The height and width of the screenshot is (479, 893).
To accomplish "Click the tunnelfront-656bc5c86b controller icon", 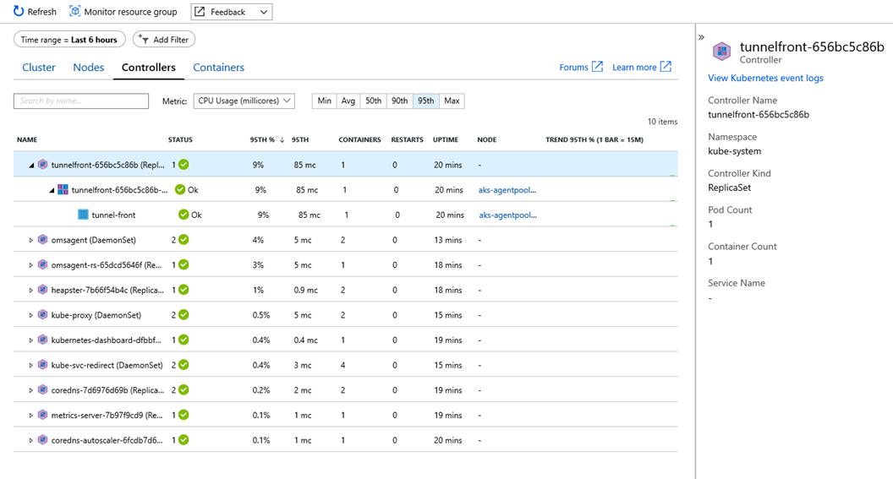I will point(43,165).
